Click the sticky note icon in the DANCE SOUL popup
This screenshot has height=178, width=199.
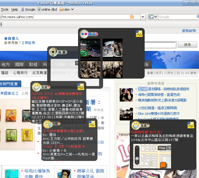pos(81,87)
